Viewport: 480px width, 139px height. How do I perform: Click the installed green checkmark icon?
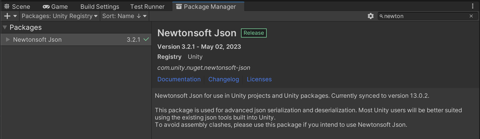(146, 39)
